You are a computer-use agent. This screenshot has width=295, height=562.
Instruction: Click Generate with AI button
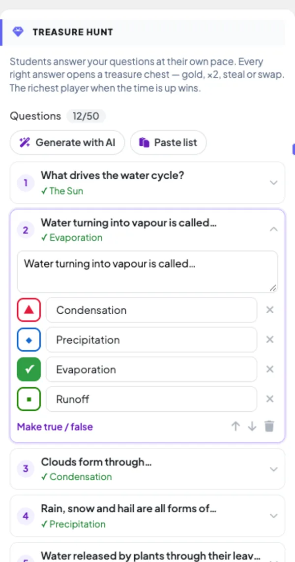point(67,143)
